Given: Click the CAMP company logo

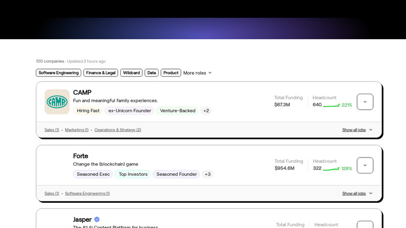Looking at the screenshot, I should pos(57,102).
